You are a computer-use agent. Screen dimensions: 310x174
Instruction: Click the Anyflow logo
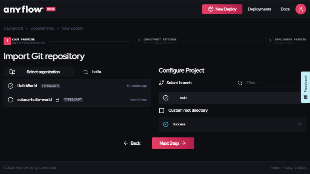tap(24, 9)
